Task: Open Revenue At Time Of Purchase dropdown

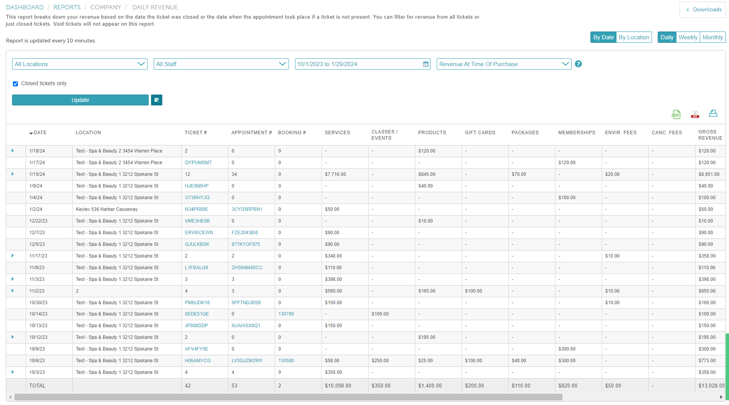Action: click(x=504, y=64)
